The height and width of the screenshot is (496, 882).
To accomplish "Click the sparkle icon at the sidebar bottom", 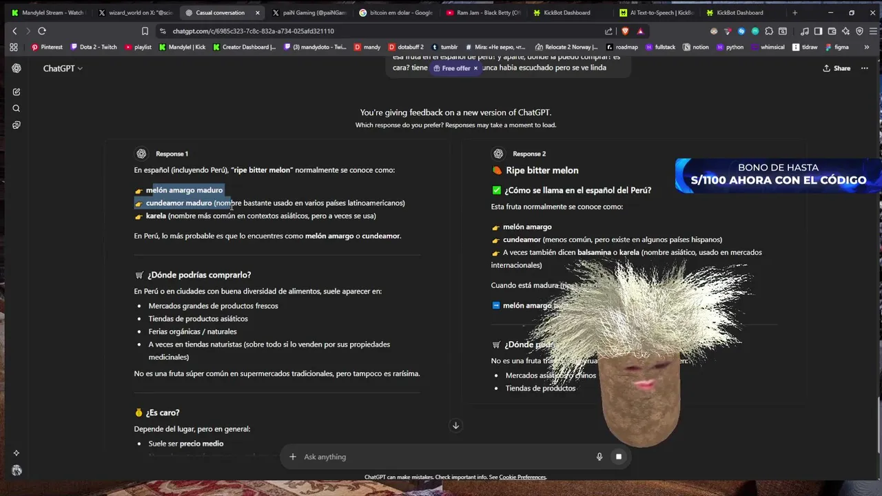I will point(17,453).
